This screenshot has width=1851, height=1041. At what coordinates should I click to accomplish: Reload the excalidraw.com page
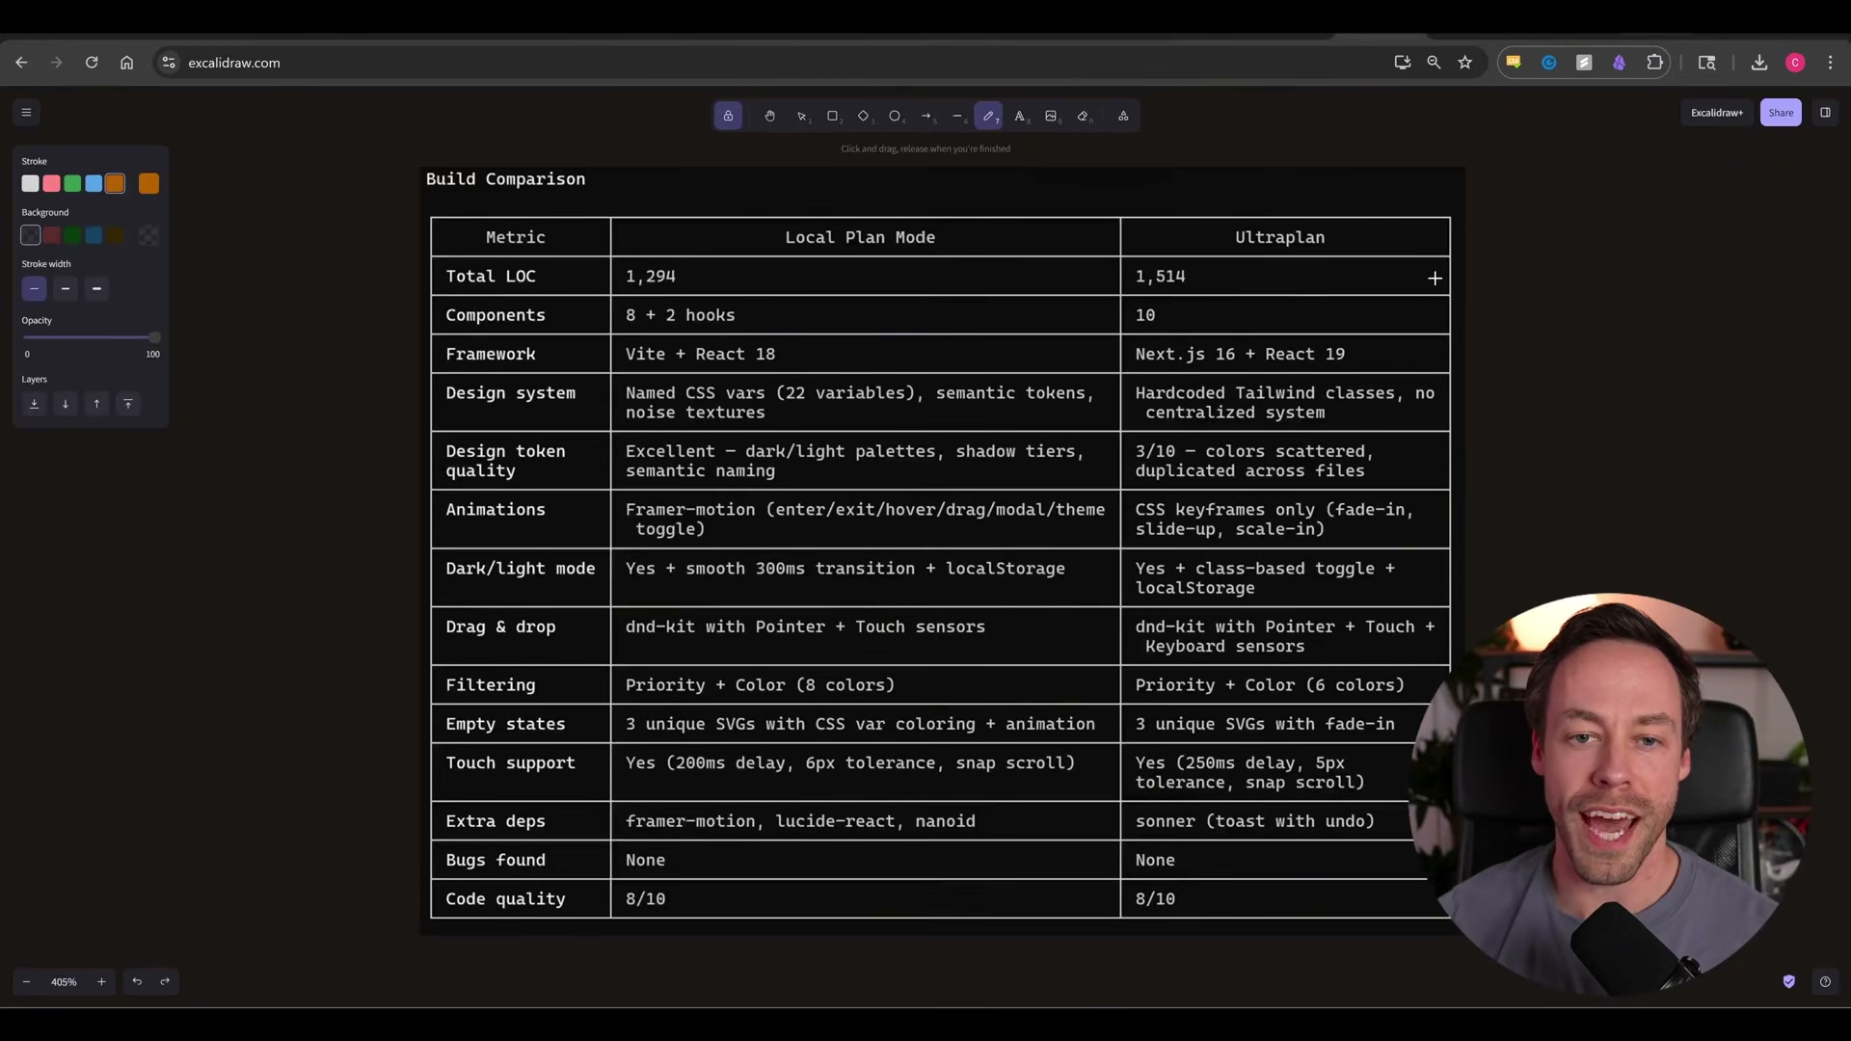pos(92,63)
